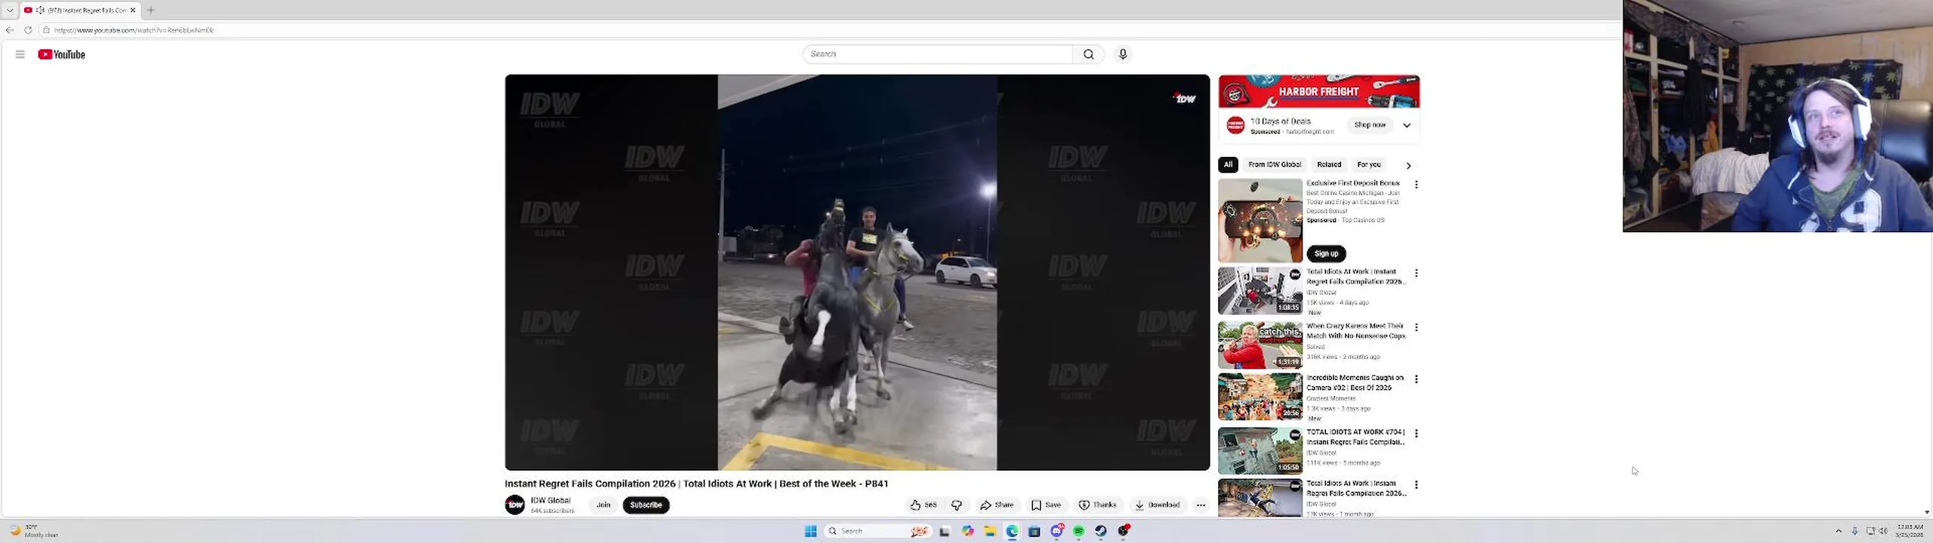
Task: Send Thanks to the creator
Action: tap(1097, 505)
